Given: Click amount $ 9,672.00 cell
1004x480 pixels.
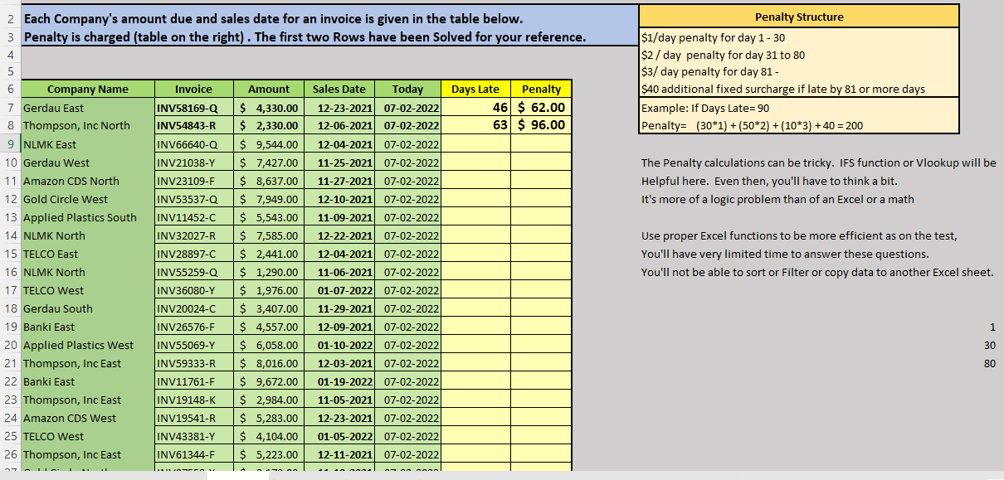Looking at the screenshot, I should point(269,381).
